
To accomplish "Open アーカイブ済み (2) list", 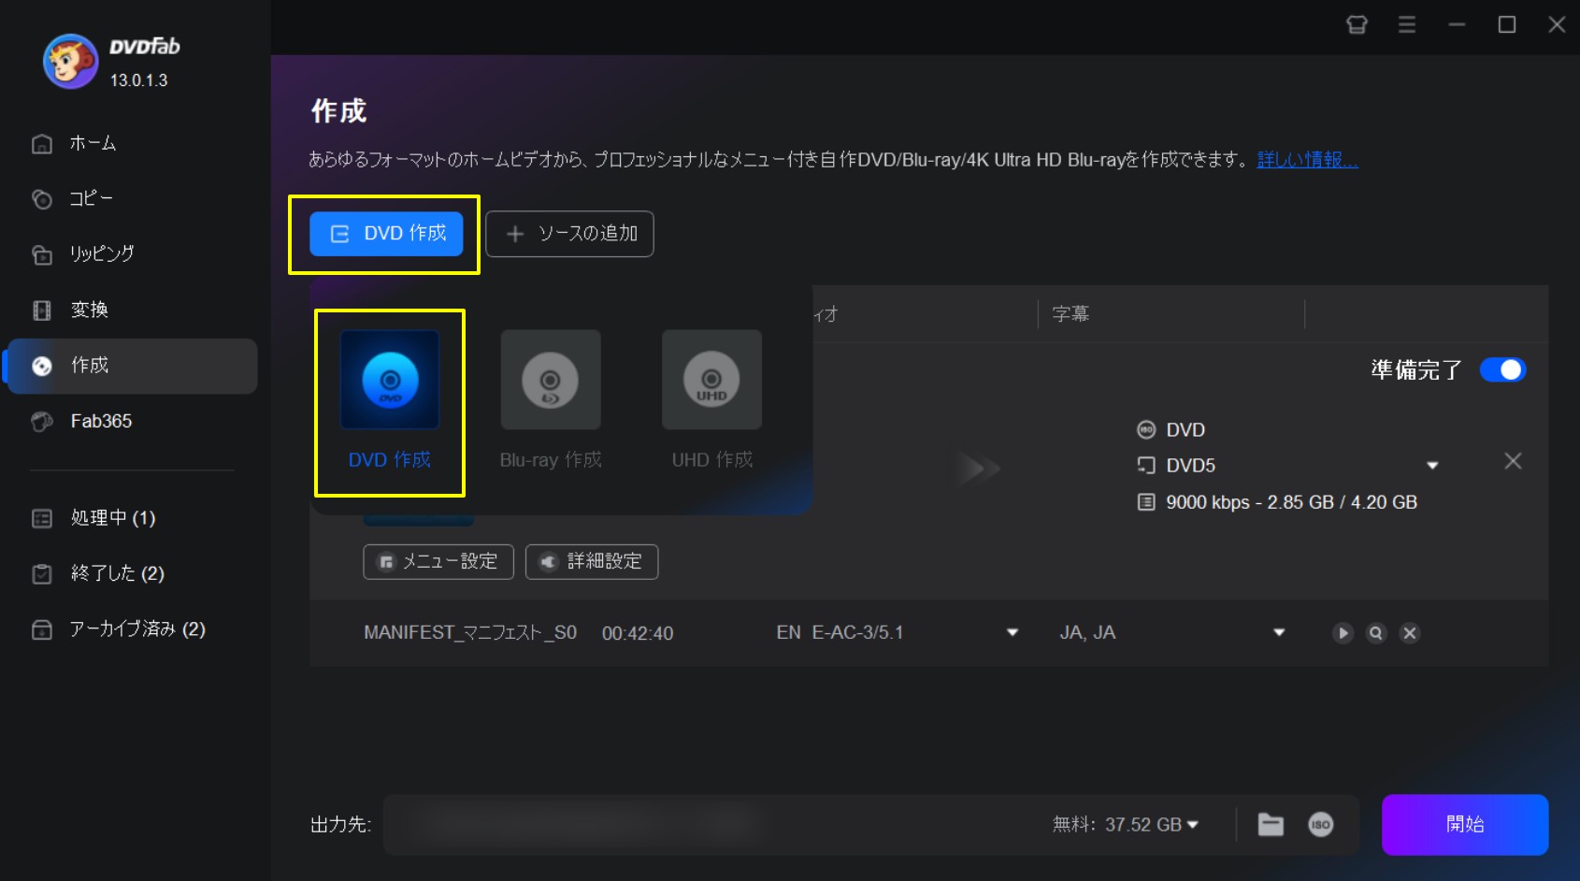I will tap(131, 628).
